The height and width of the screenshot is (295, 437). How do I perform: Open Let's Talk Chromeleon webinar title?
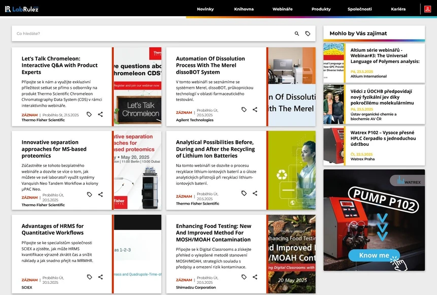[60, 65]
